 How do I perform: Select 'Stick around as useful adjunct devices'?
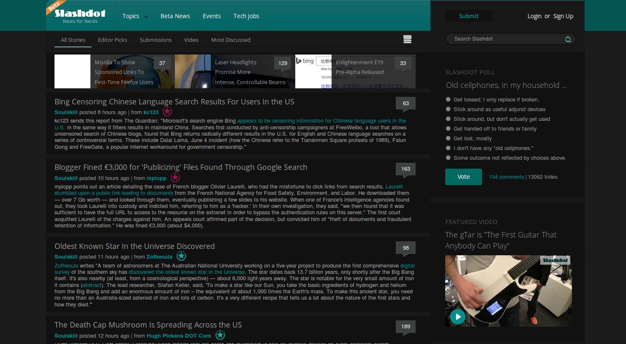point(448,109)
